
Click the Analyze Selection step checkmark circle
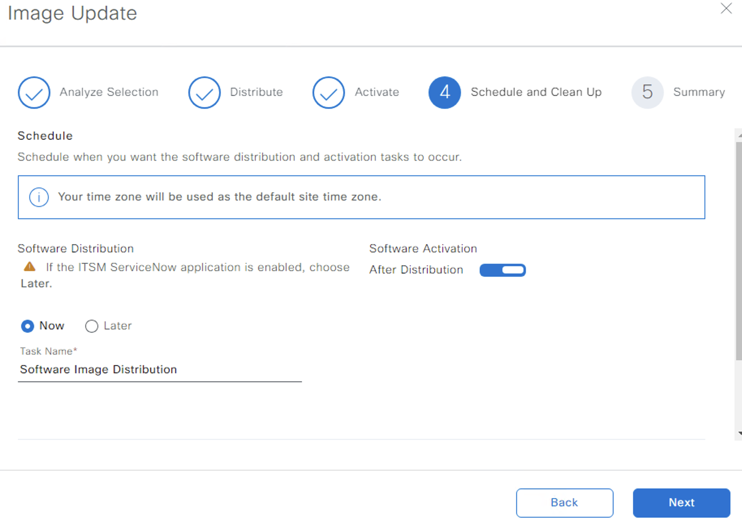(34, 93)
